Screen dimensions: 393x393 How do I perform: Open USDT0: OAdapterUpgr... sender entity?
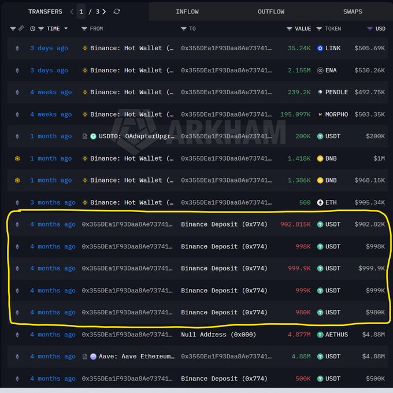pyautogui.click(x=136, y=136)
